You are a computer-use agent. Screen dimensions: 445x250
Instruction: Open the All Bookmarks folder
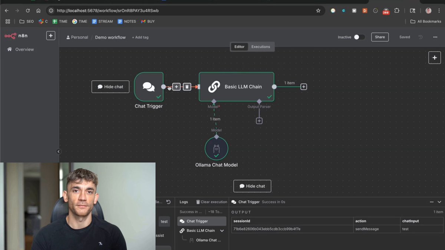[x=426, y=21]
